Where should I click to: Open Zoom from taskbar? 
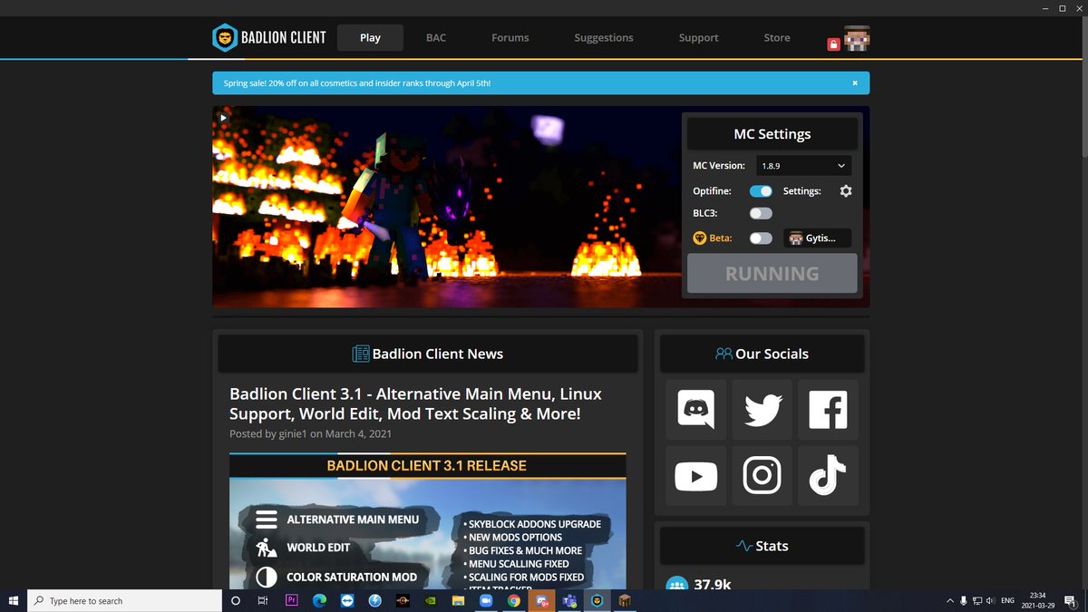click(x=485, y=600)
